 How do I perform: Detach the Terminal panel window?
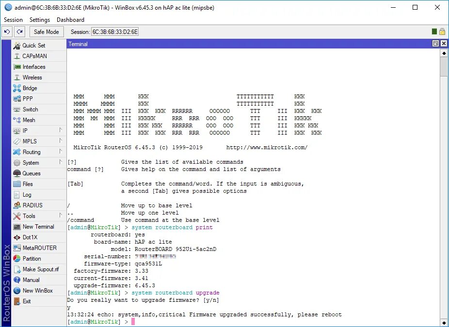[435, 44]
